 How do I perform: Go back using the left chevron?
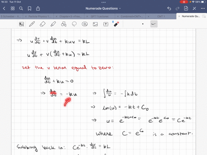(4, 9)
